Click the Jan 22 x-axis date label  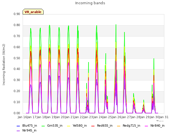pyautogui.click(x=79, y=117)
